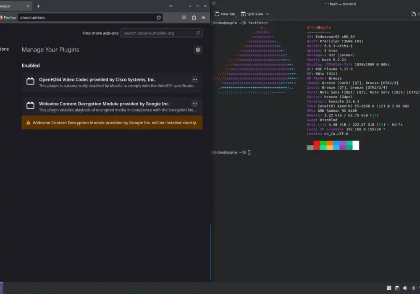
Task: Click the Swap: Disabled line
Action: (322, 120)
